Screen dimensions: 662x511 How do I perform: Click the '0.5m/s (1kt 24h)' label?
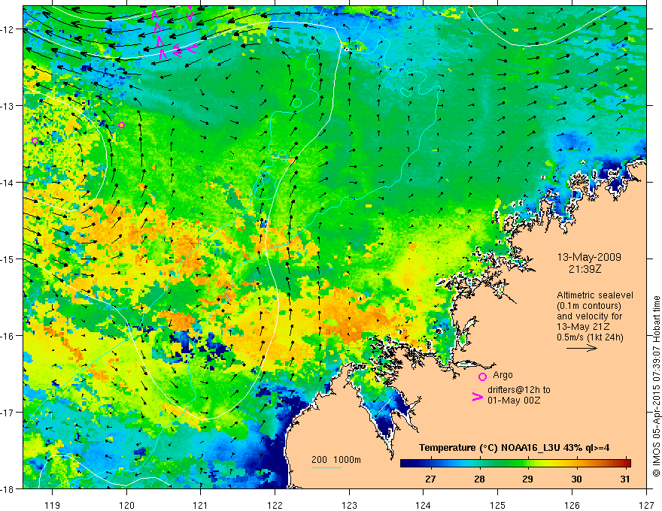pos(590,337)
